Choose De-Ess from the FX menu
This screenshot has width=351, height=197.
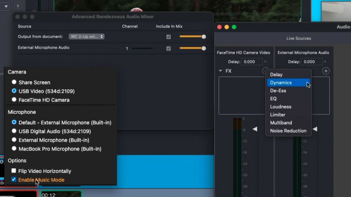(x=288, y=91)
